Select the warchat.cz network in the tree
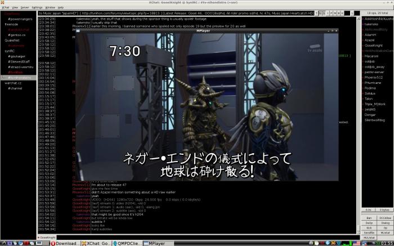394x246 pixels. tap(13, 83)
